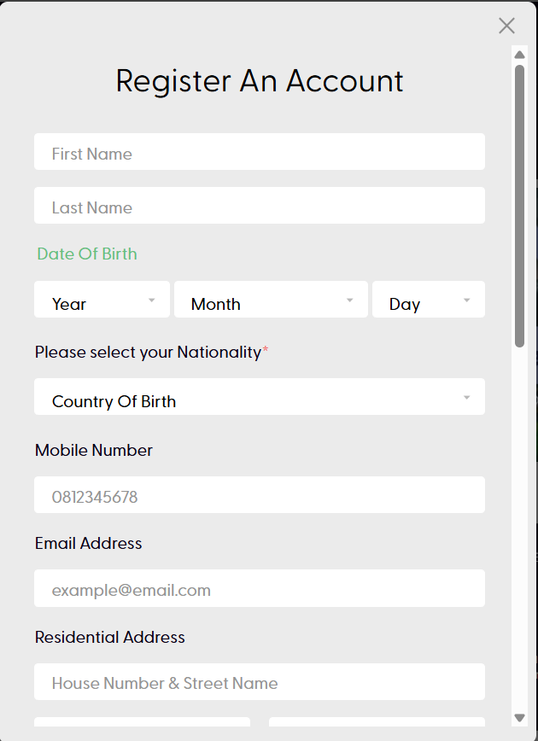The image size is (538, 741).
Task: Click the Country Of Birth chevron icon
Action: coord(466,397)
